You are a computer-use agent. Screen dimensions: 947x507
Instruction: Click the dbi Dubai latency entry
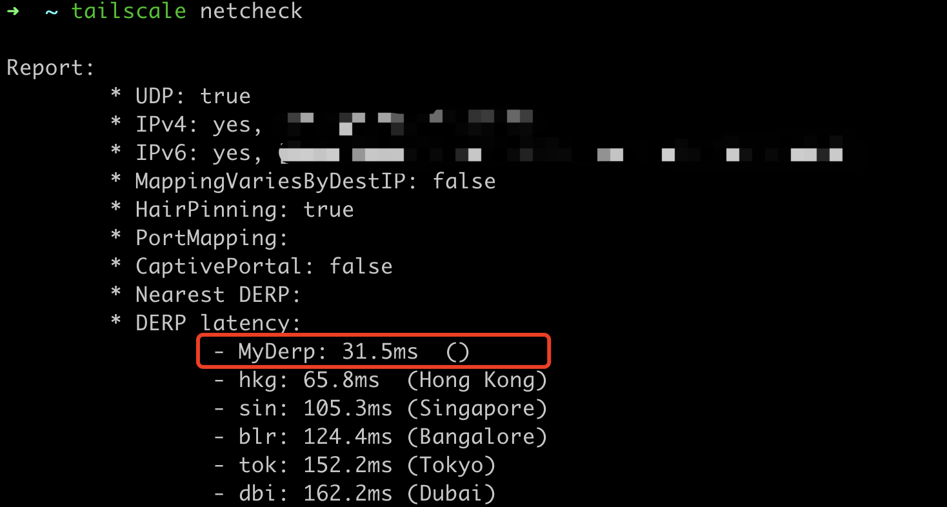click(x=355, y=493)
